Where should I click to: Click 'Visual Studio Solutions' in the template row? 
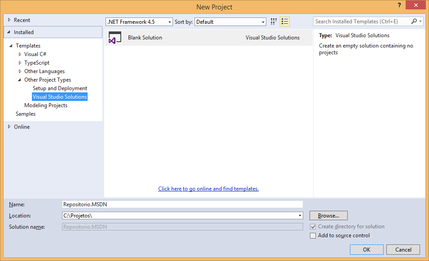click(273, 38)
